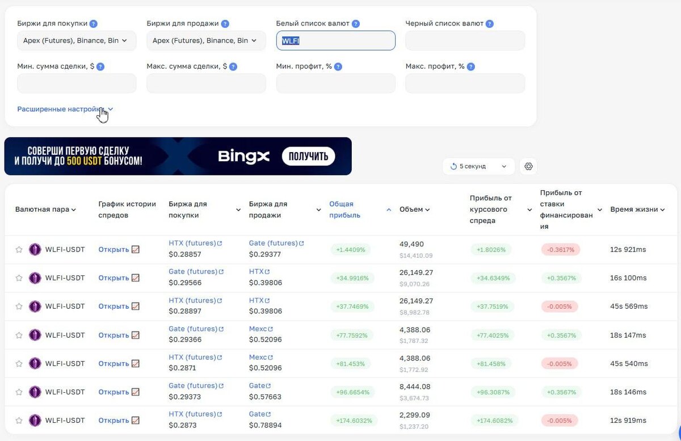
Task: Sort by Объем column
Action: click(415, 209)
